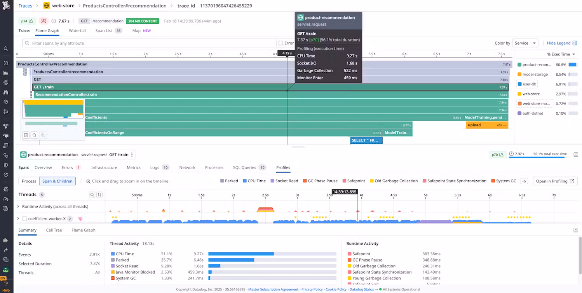Screen dimensions: 582x293
Task: Check the coefficient-worker-X thread checkbox
Action: coord(24,219)
